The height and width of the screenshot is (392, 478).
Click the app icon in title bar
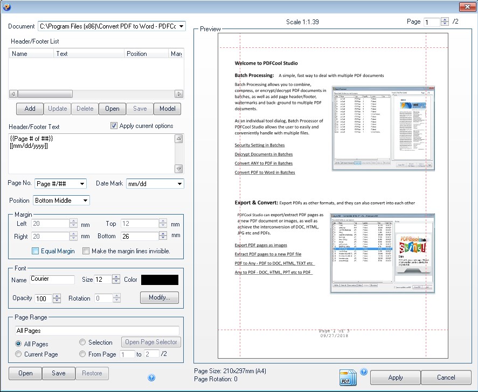tap(6, 6)
